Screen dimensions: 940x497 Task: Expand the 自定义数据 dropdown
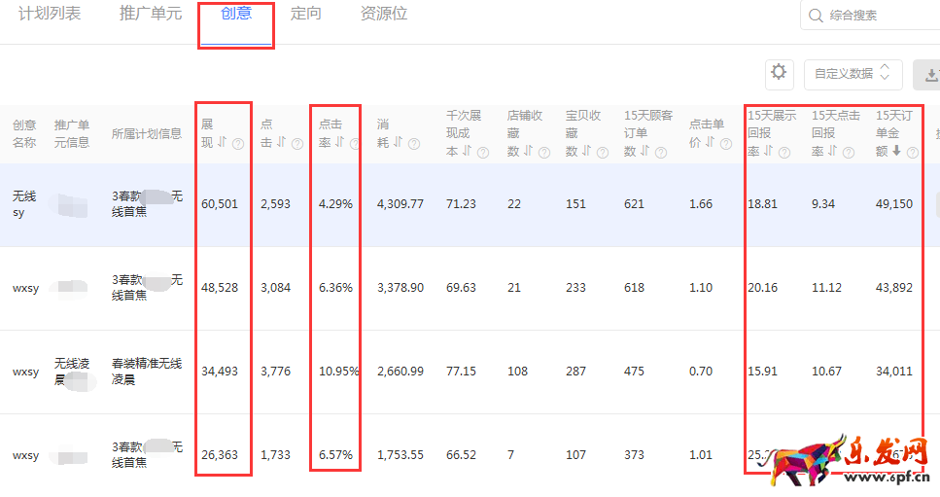click(853, 74)
